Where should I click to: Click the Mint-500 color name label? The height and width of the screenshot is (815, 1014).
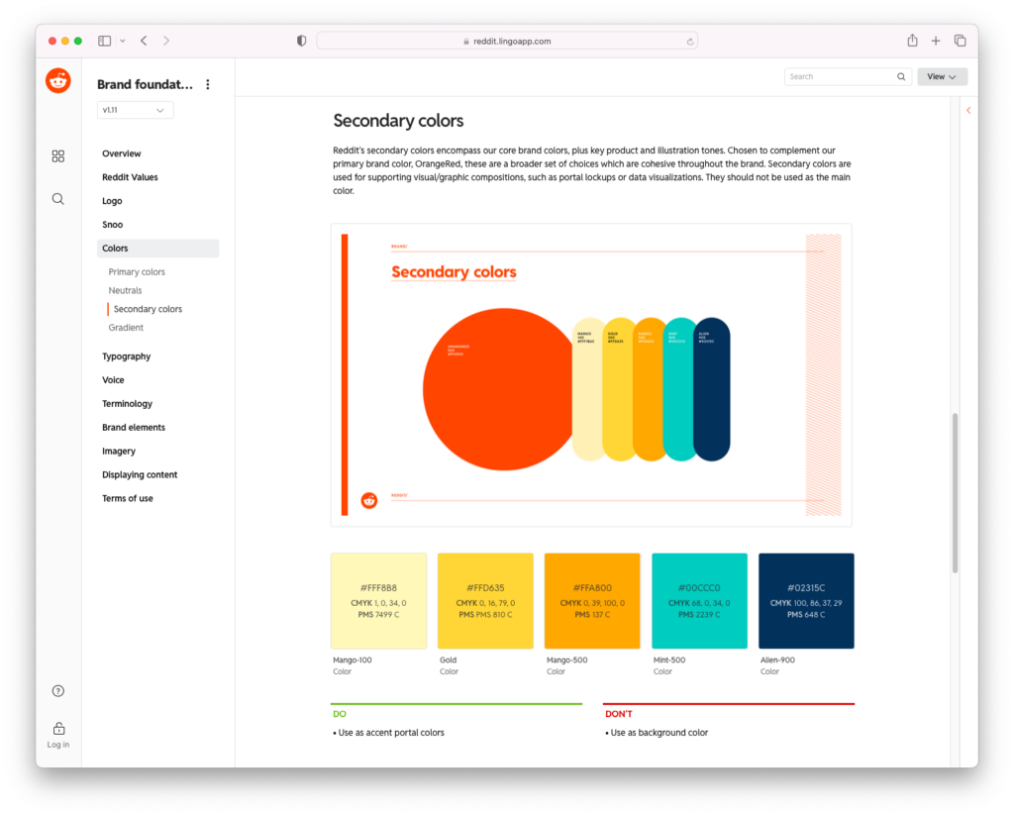tap(669, 660)
